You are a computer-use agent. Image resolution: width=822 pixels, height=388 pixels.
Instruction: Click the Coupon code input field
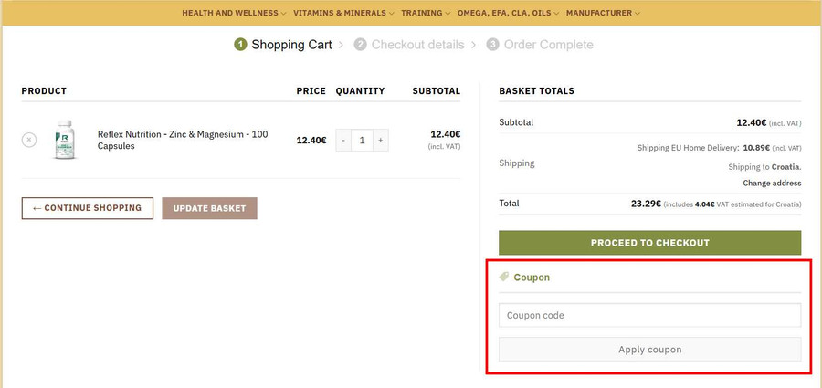[x=649, y=315]
